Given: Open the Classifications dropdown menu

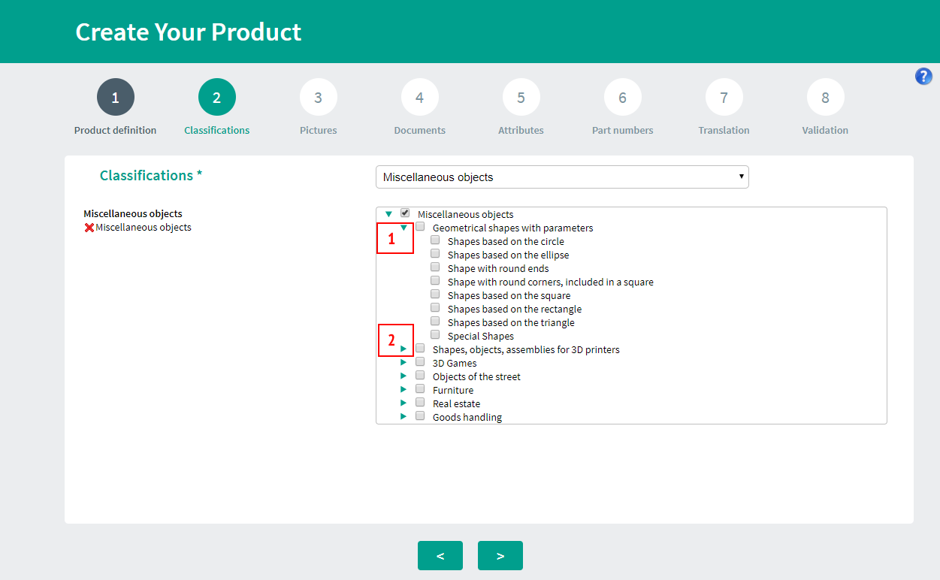Looking at the screenshot, I should tap(562, 177).
